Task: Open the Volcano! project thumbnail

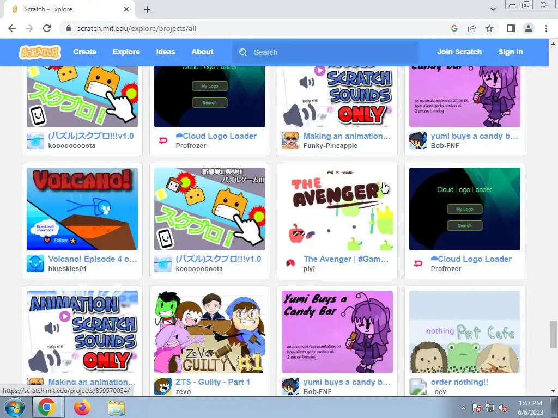Action: [x=82, y=209]
